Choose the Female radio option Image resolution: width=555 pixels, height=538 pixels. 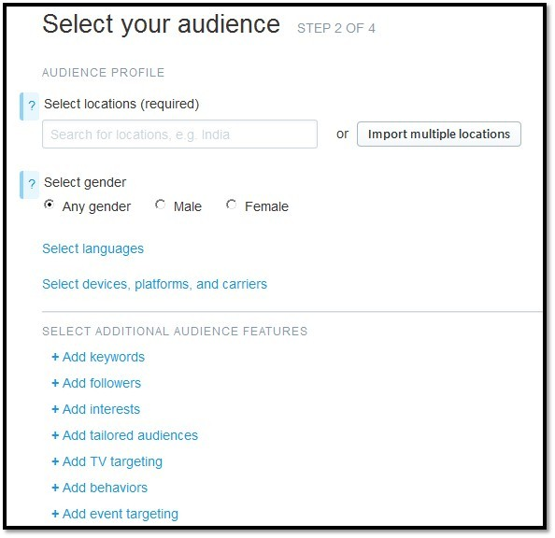pyautogui.click(x=231, y=205)
